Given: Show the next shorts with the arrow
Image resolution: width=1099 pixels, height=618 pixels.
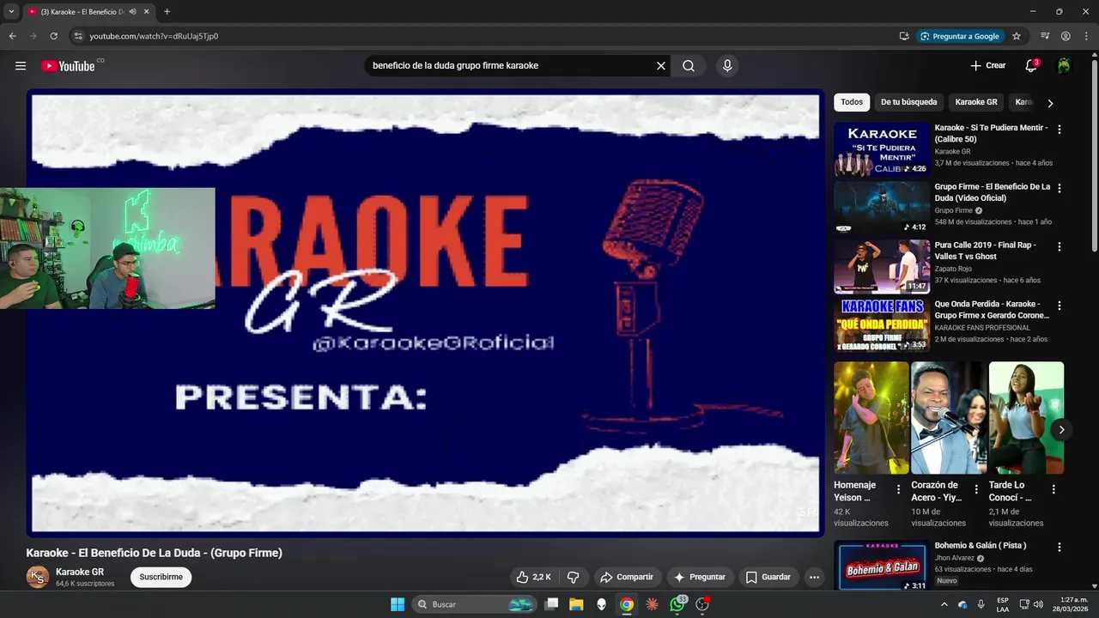Looking at the screenshot, I should (x=1062, y=429).
